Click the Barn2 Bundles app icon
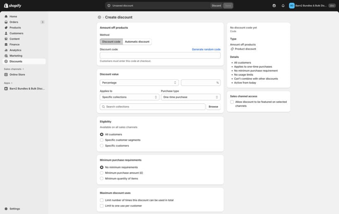339x214 pixels. 6,88
